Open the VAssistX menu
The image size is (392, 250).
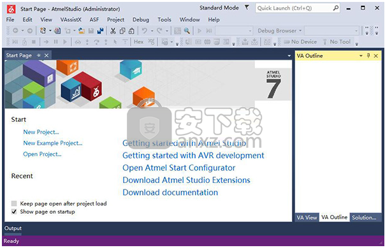pos(71,20)
